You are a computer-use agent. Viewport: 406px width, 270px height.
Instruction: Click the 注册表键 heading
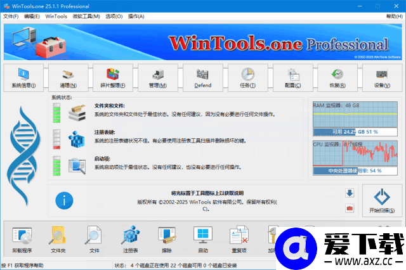105,132
